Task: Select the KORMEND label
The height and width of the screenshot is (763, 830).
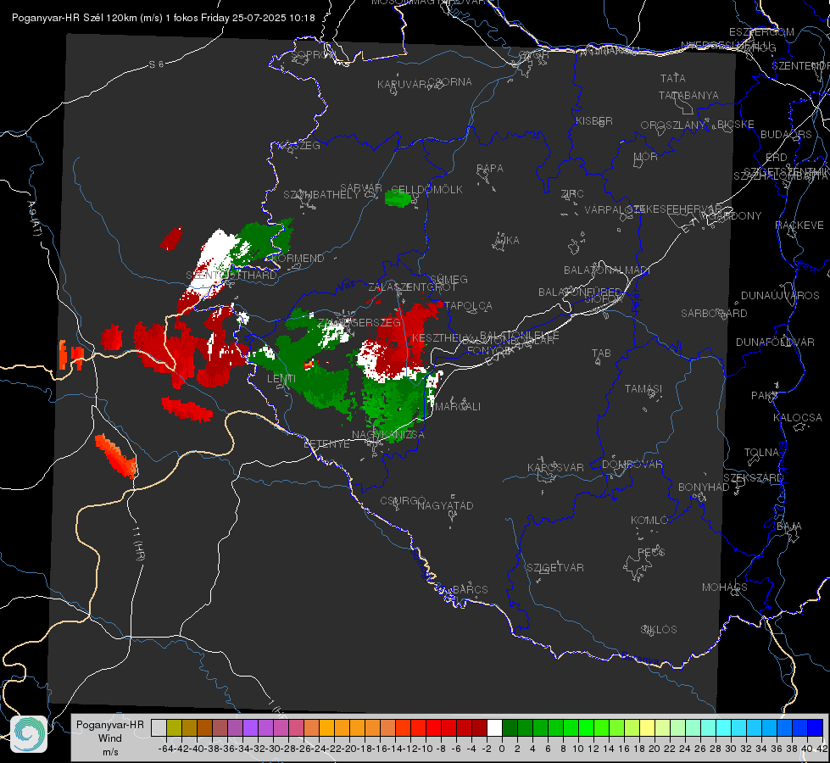Action: (298, 259)
